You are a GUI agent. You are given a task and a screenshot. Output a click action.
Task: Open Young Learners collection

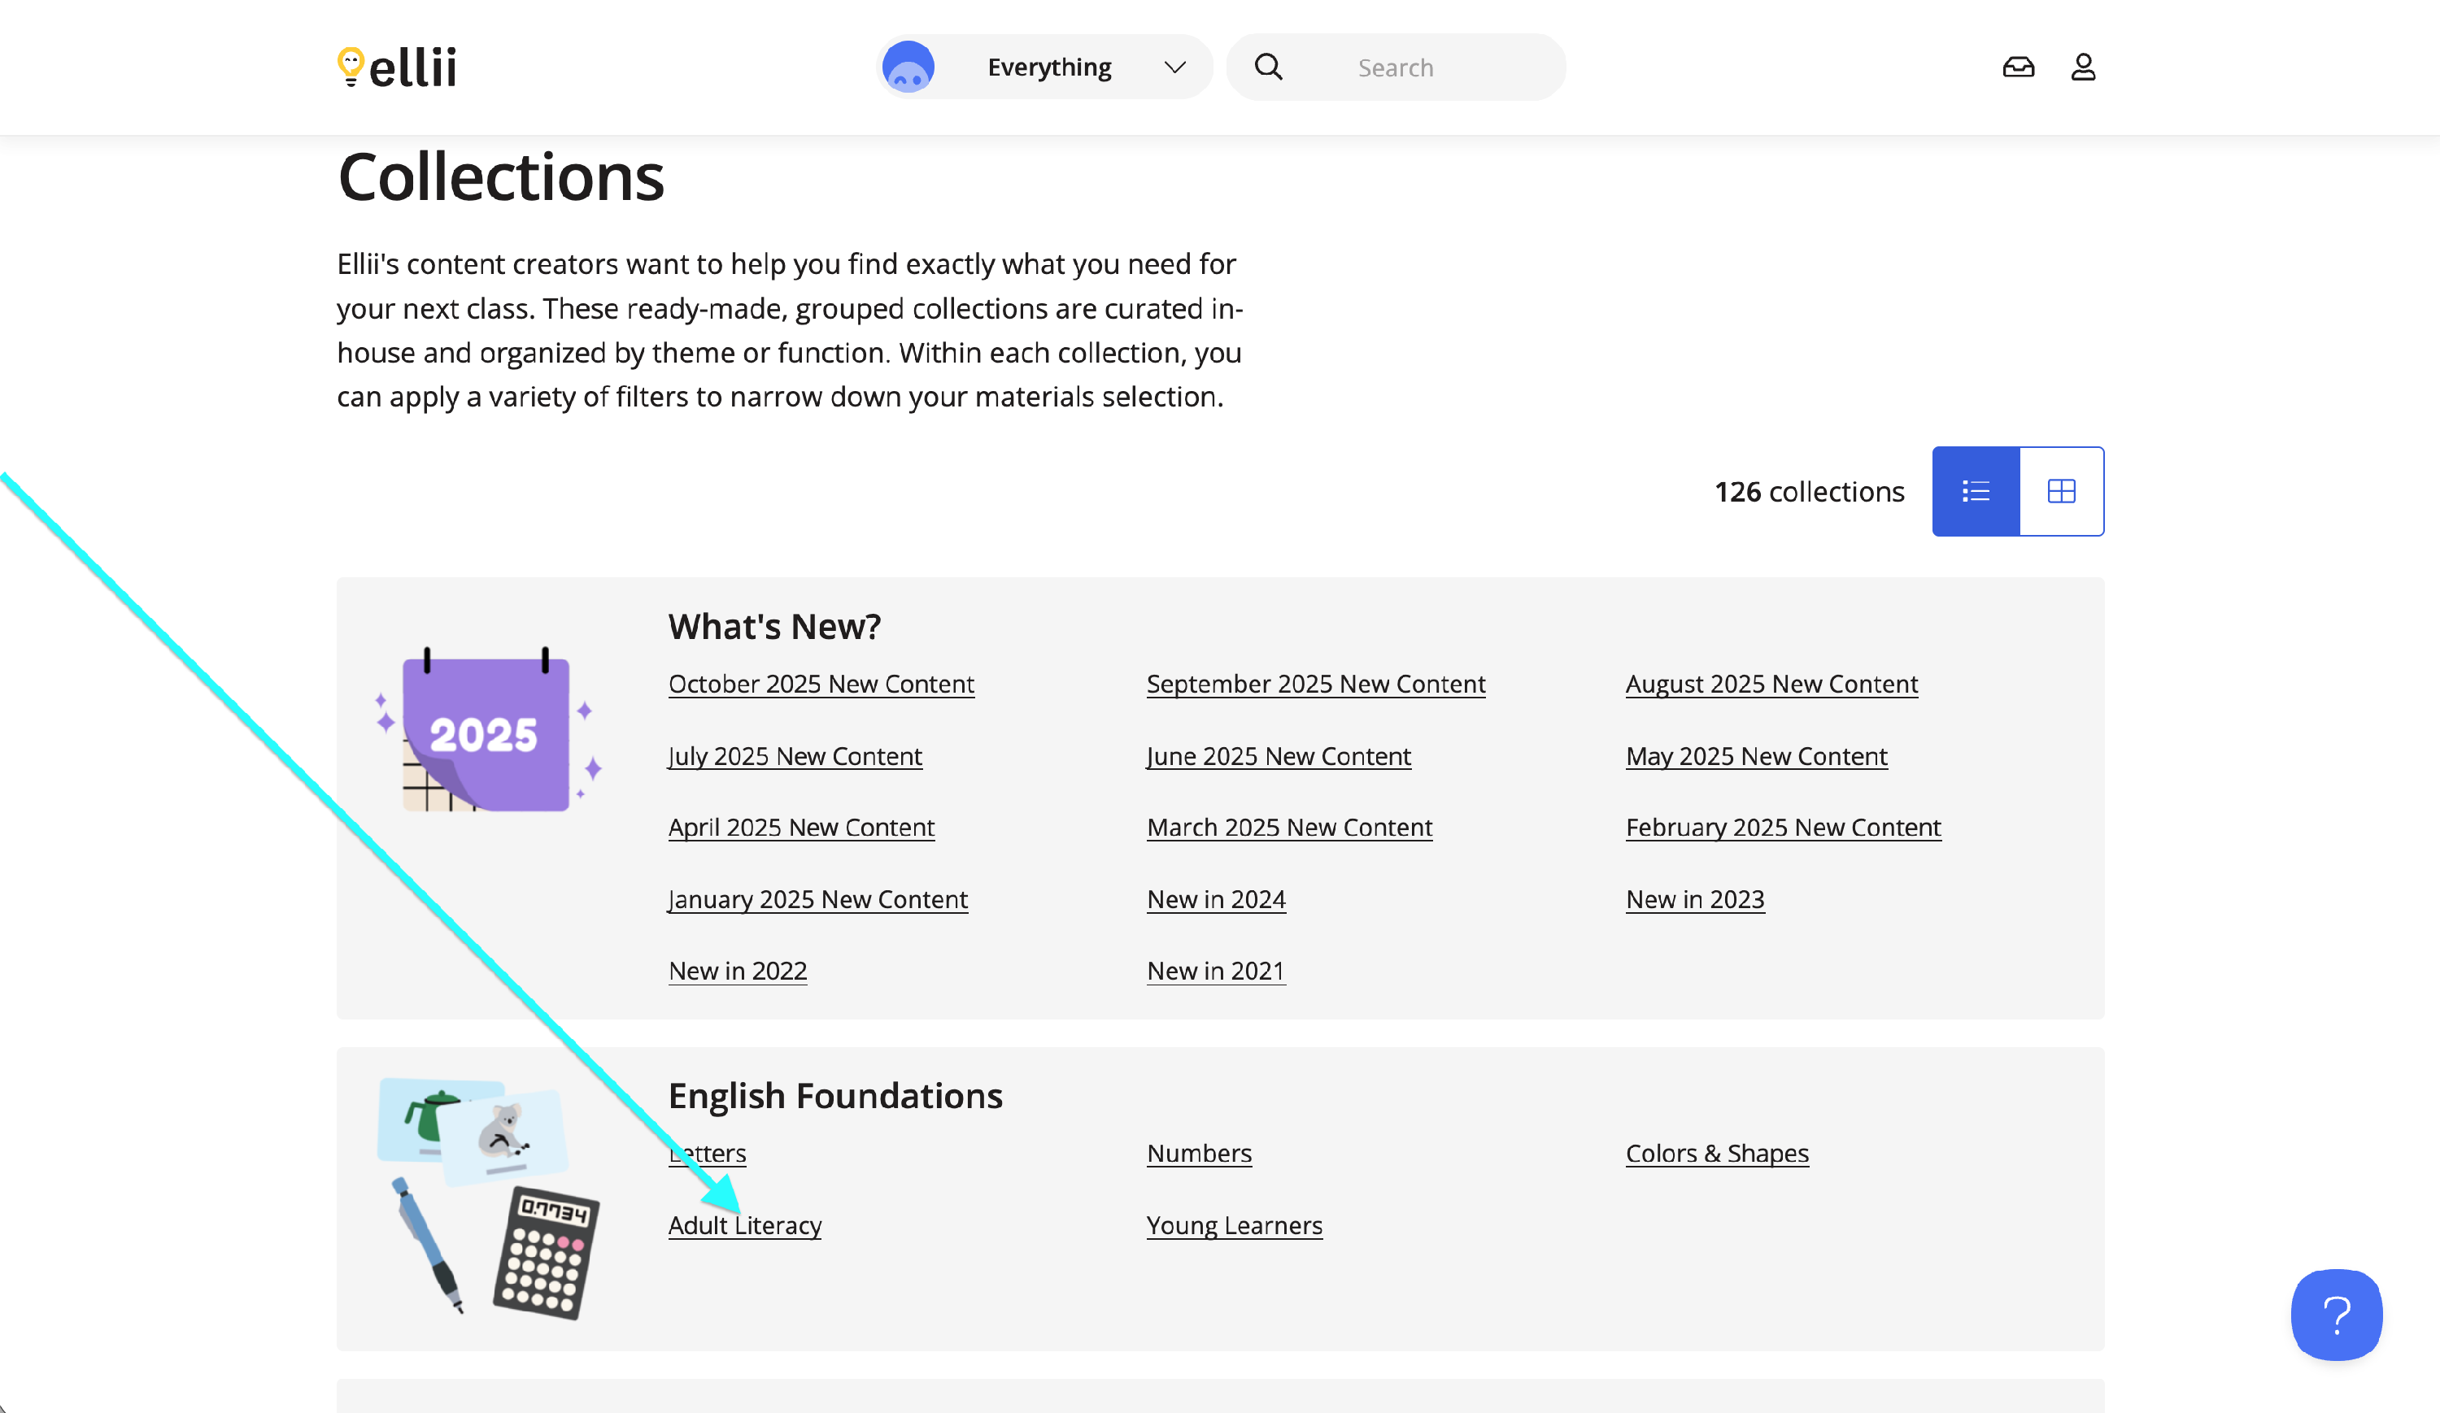(x=1235, y=1225)
